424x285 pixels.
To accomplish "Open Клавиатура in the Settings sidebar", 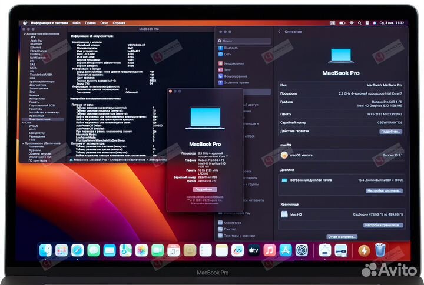I will click(x=229, y=223).
